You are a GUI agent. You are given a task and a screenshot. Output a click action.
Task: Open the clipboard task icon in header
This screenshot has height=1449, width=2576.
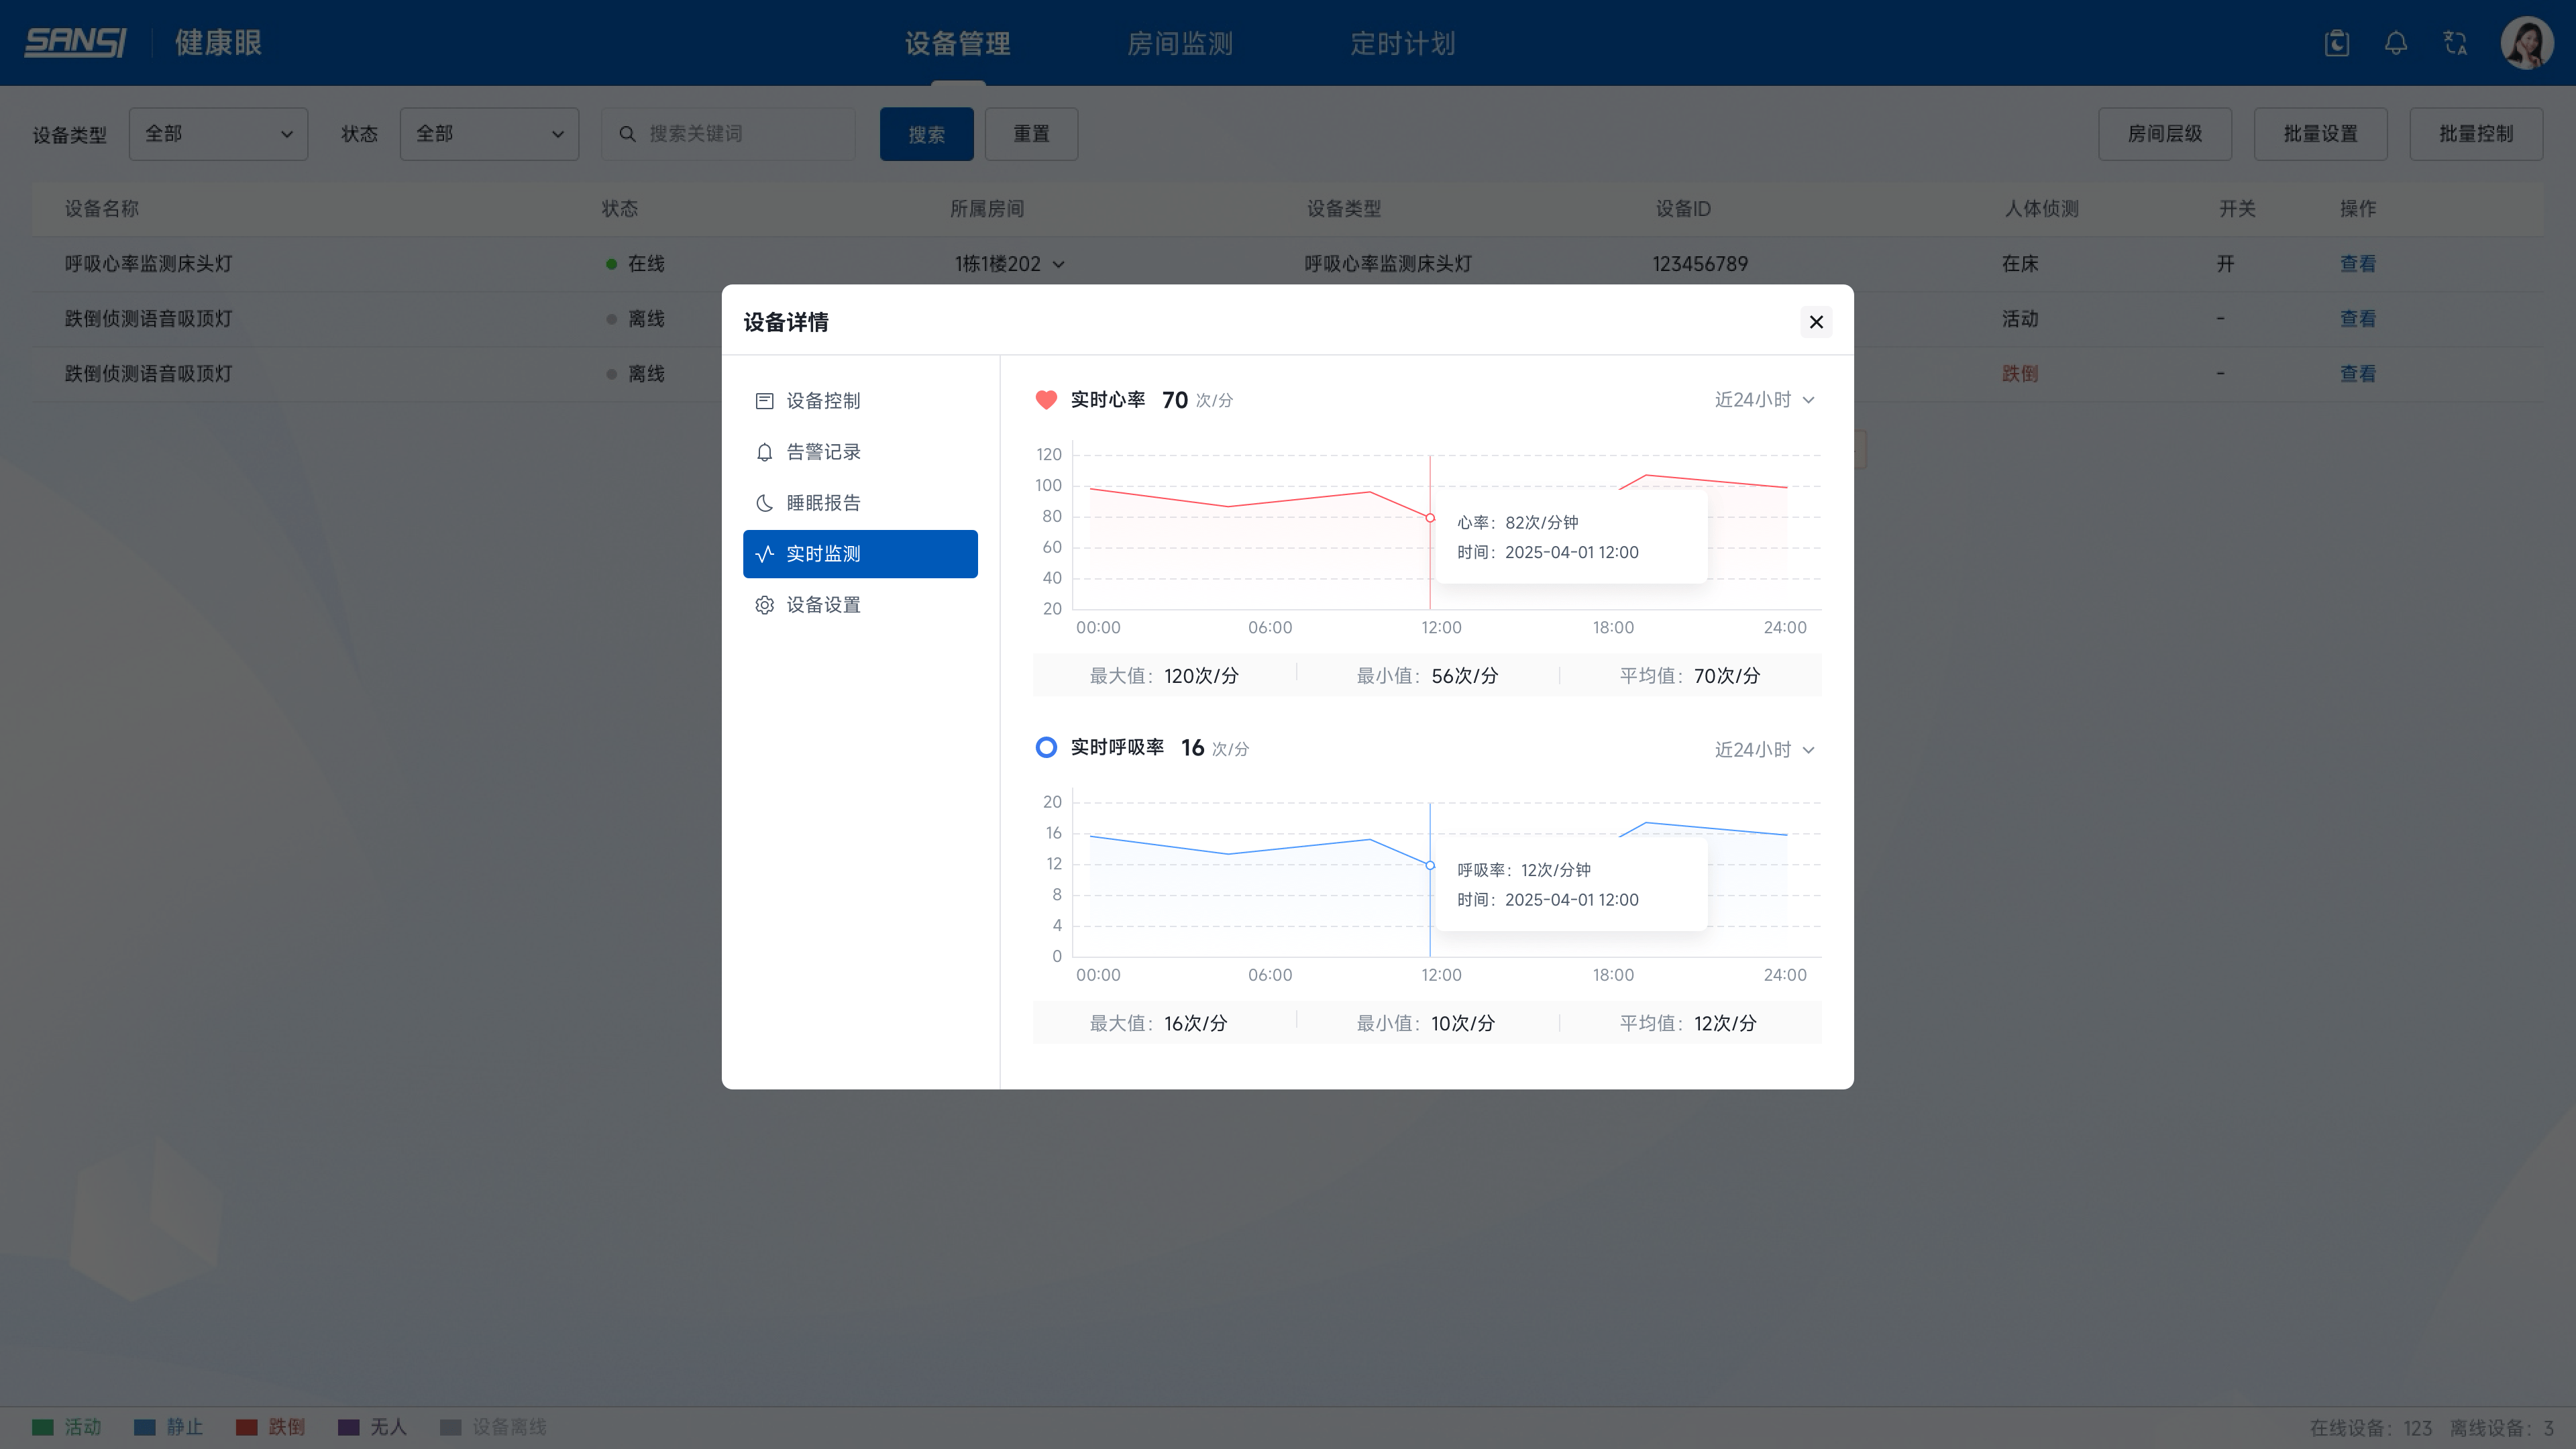click(2337, 43)
